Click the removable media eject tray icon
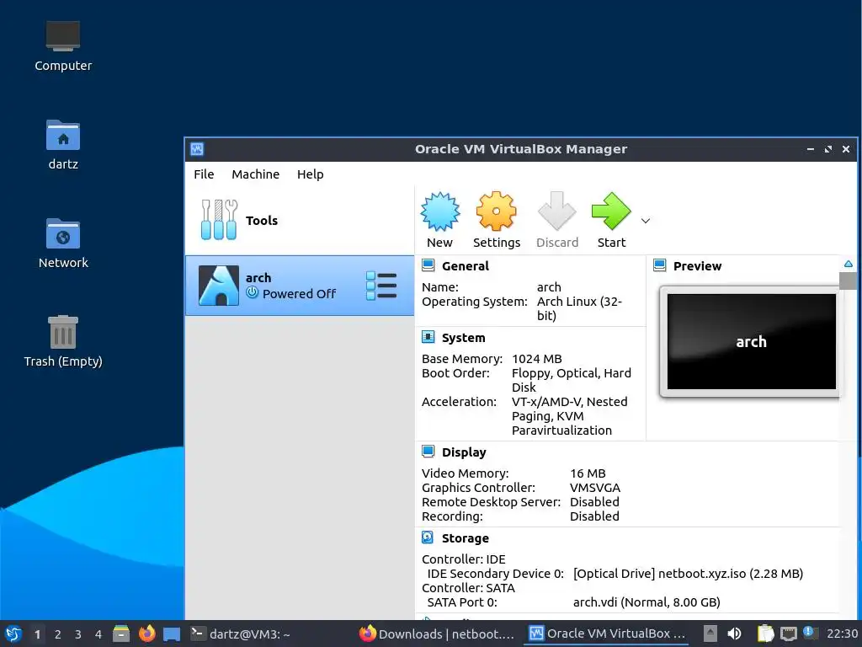The height and width of the screenshot is (647, 862). [710, 634]
